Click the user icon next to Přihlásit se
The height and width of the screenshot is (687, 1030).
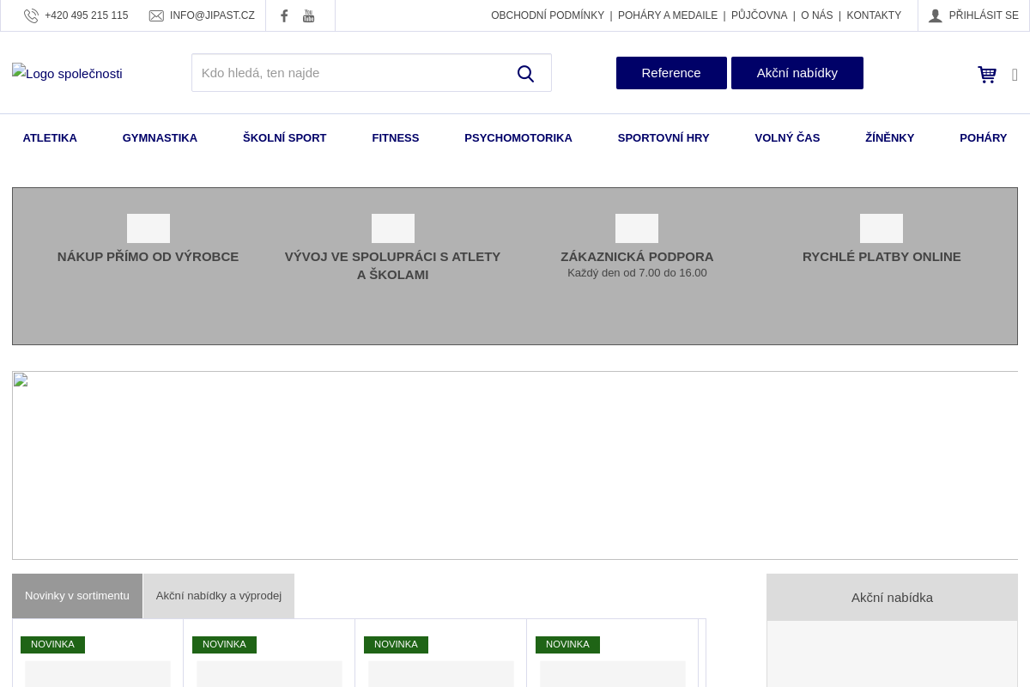tap(936, 15)
